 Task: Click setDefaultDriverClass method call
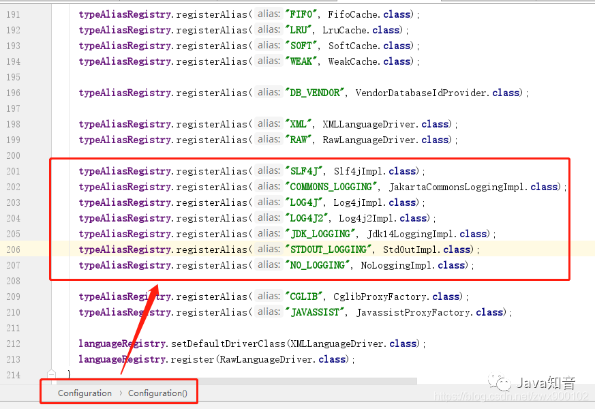coord(228,344)
